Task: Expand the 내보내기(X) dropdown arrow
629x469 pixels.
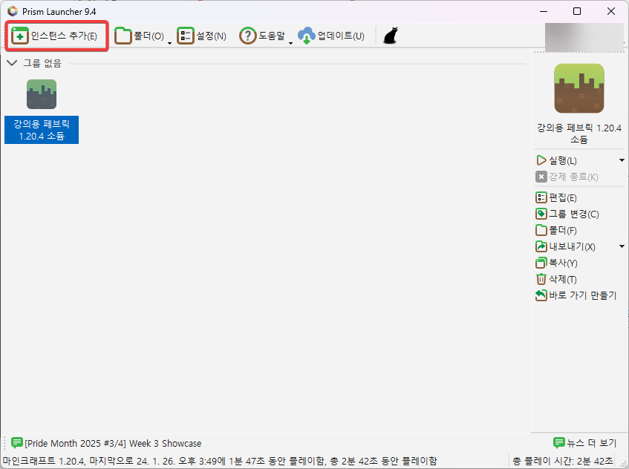Action: pyautogui.click(x=622, y=246)
